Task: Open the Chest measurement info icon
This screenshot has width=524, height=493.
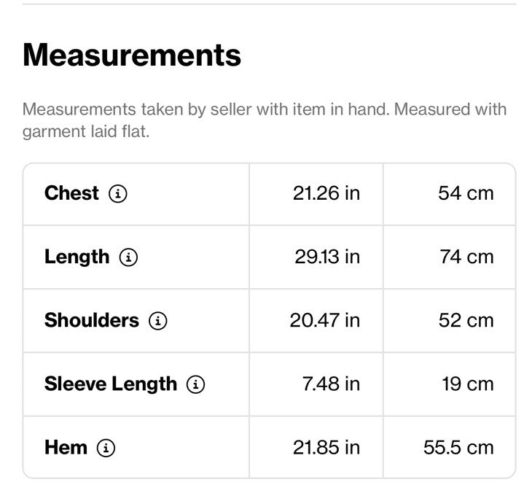Action: [117, 194]
